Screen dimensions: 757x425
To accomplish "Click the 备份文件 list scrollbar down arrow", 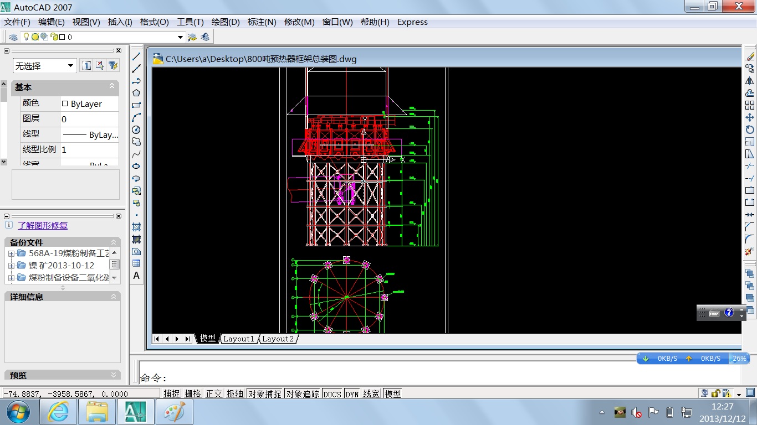I will (x=114, y=278).
